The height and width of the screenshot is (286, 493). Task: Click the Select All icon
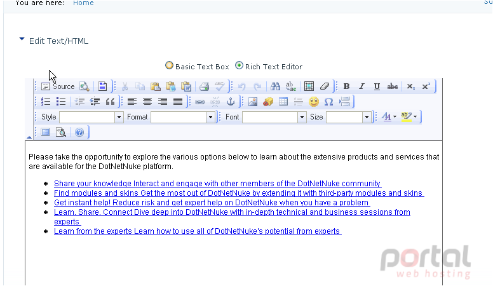(309, 86)
